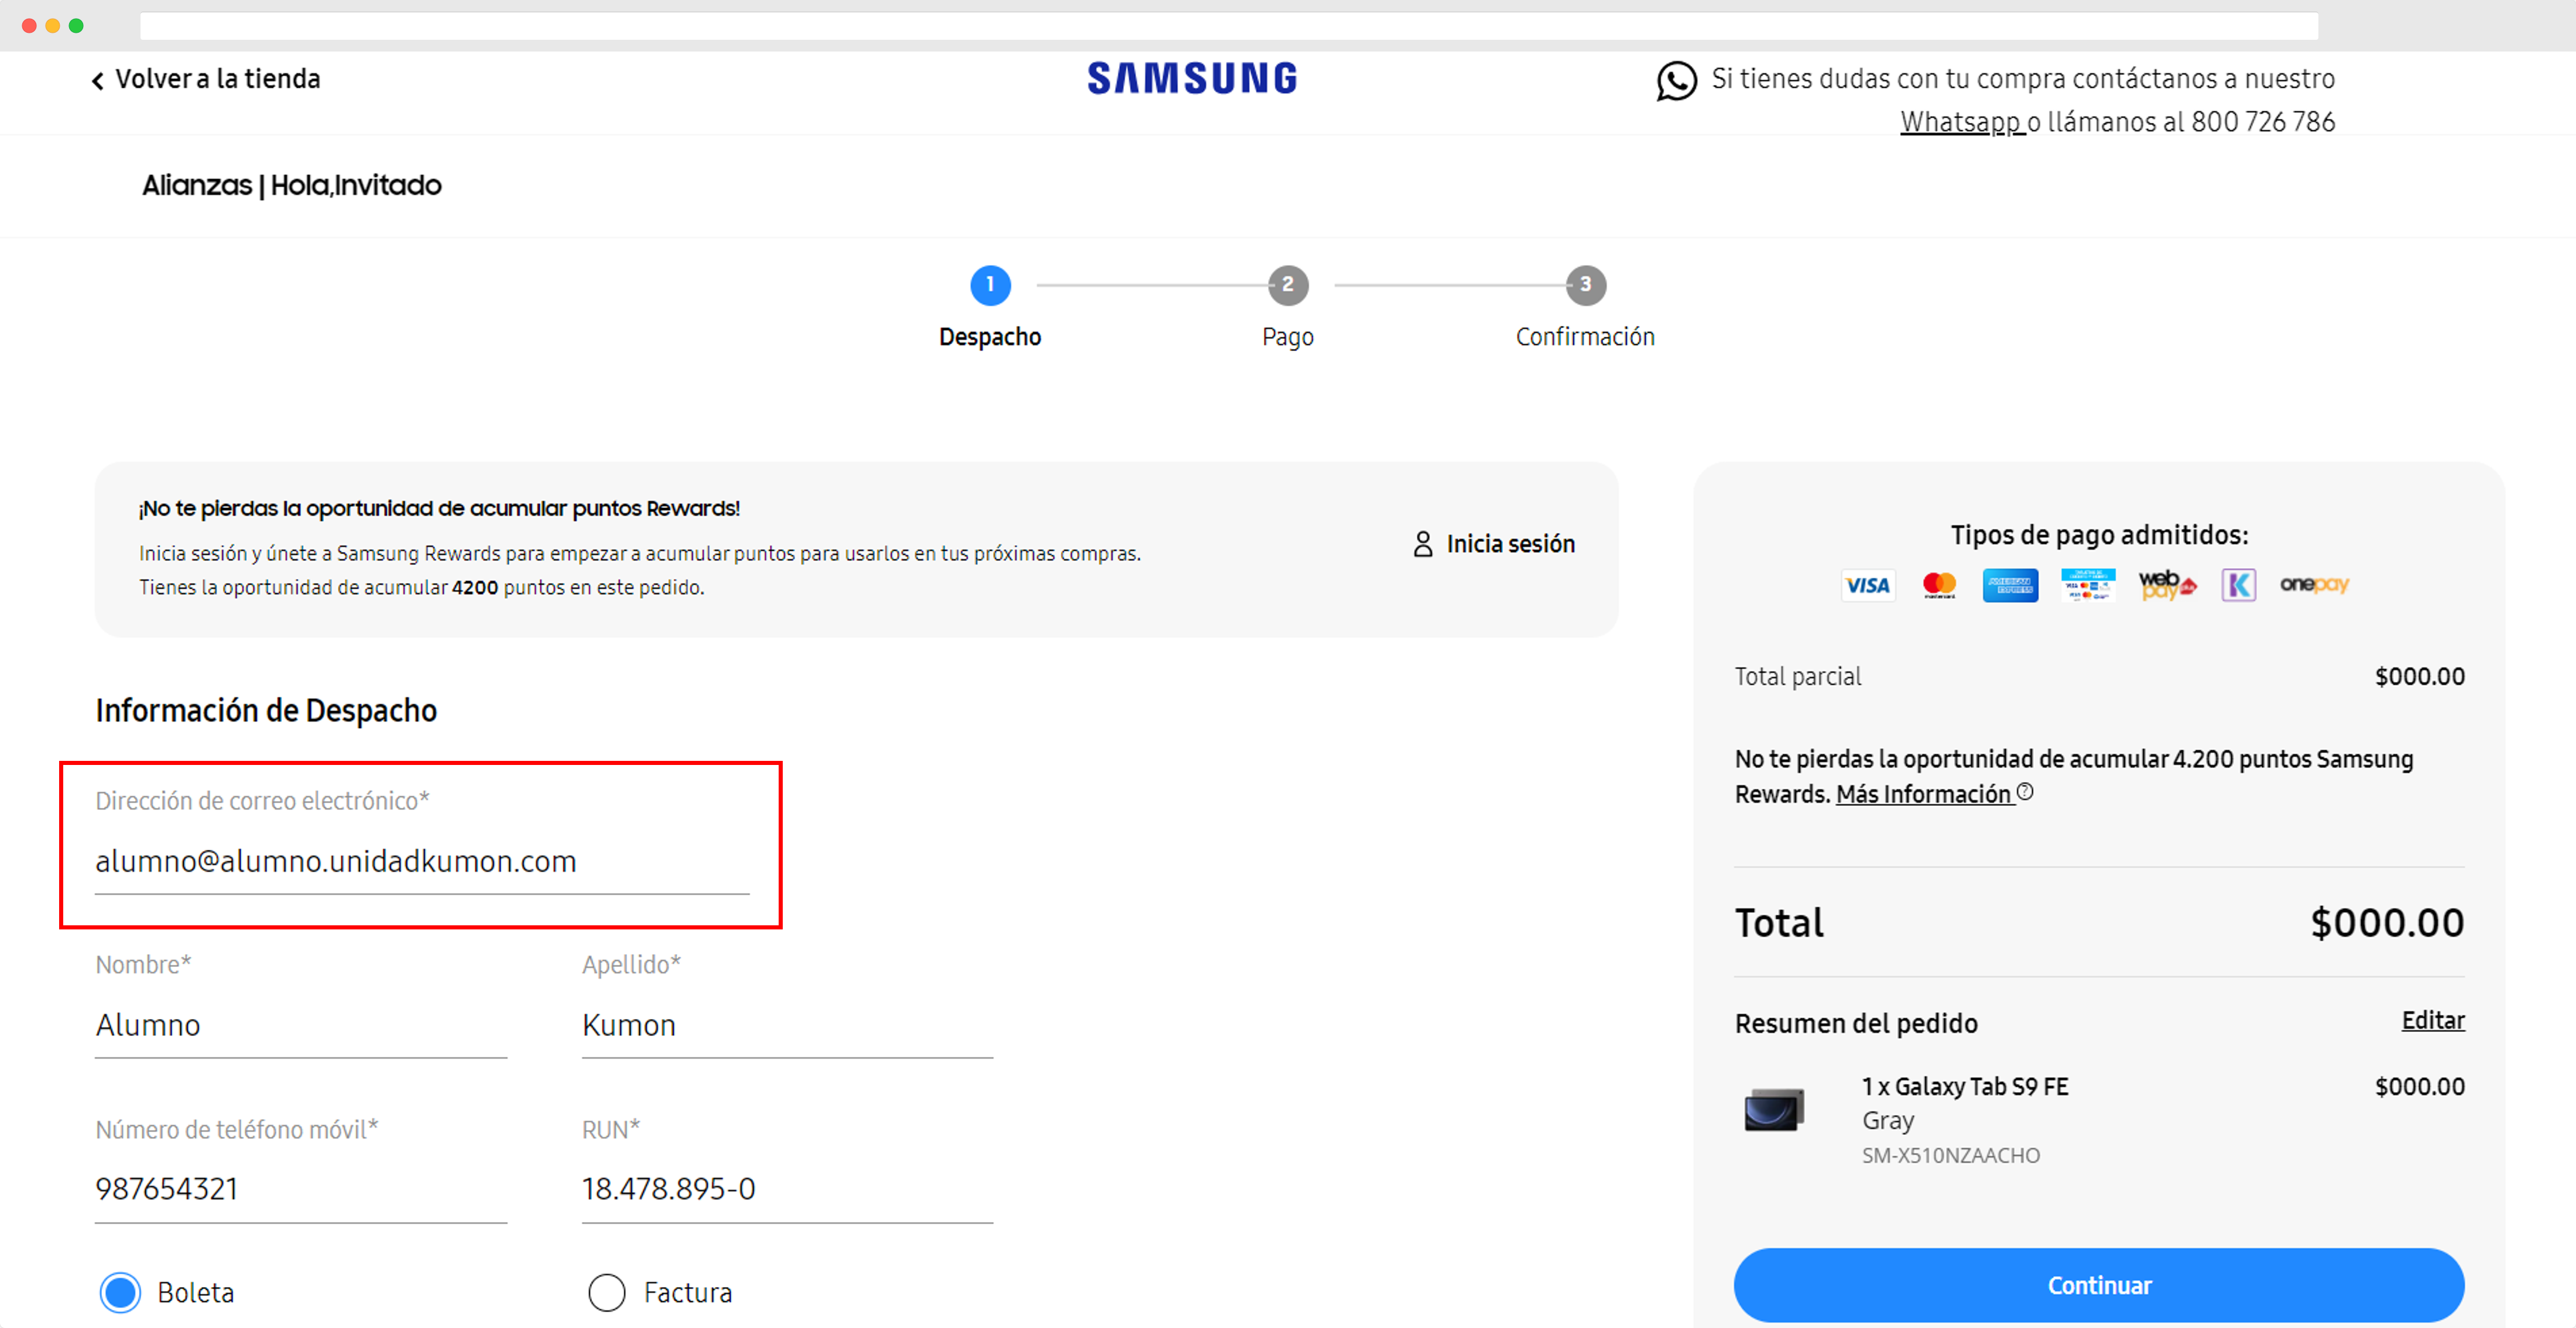
Task: Click the Visa payment icon
Action: (x=1867, y=585)
